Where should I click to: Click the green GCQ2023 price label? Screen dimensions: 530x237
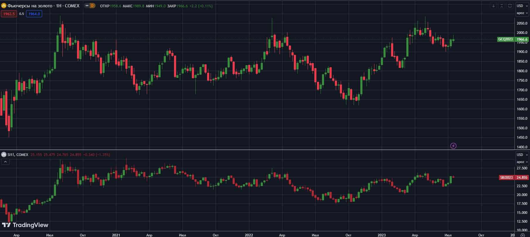[506, 39]
